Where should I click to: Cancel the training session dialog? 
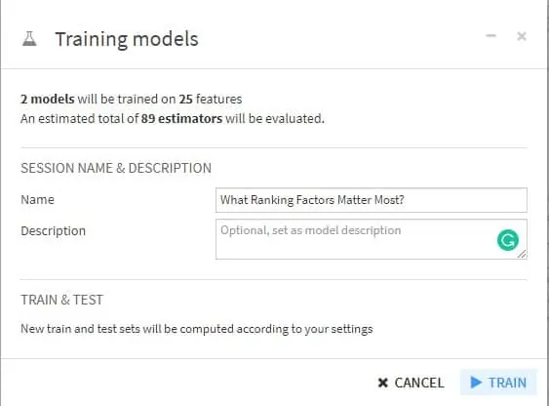point(412,383)
